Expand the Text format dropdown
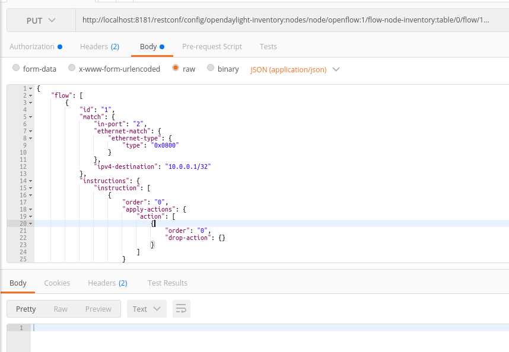509x352 pixels. (147, 309)
